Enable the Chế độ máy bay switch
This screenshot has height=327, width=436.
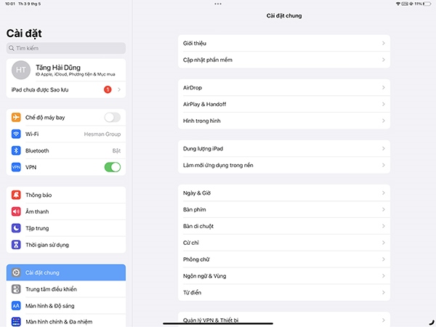point(112,117)
